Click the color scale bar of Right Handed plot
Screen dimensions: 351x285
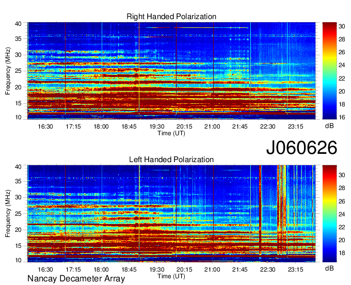click(329, 71)
